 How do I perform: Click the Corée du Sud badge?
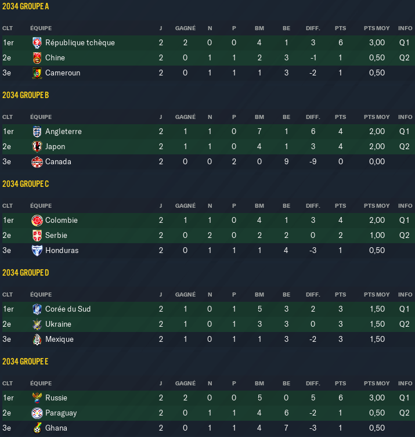37,309
